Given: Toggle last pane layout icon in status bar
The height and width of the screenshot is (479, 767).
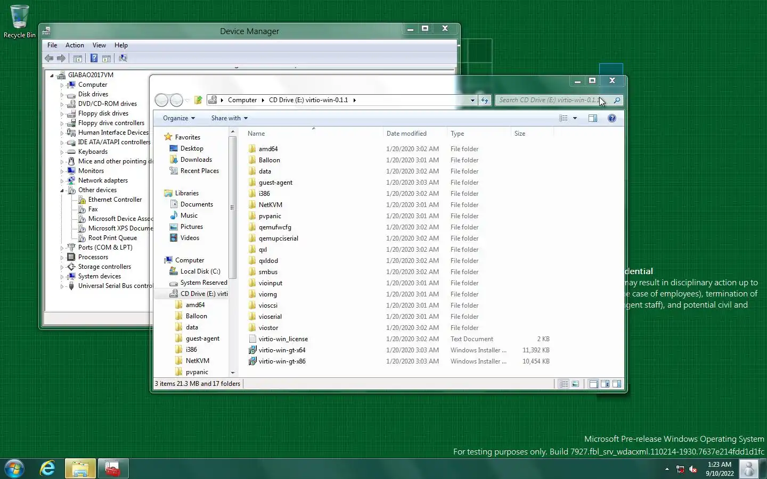Looking at the screenshot, I should tap(617, 384).
